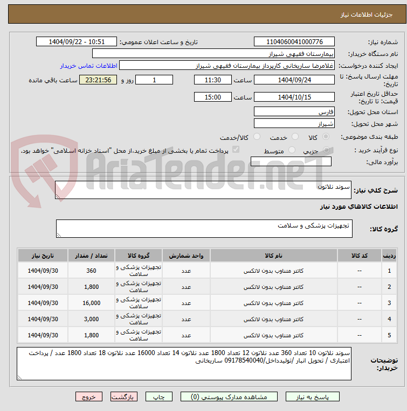This screenshot has height=411, width=407.
Task: Click the جزئیات اطلاعات نیاز header title
Action: coord(367,15)
